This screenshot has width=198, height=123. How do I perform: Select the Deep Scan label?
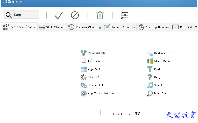coord(161,94)
